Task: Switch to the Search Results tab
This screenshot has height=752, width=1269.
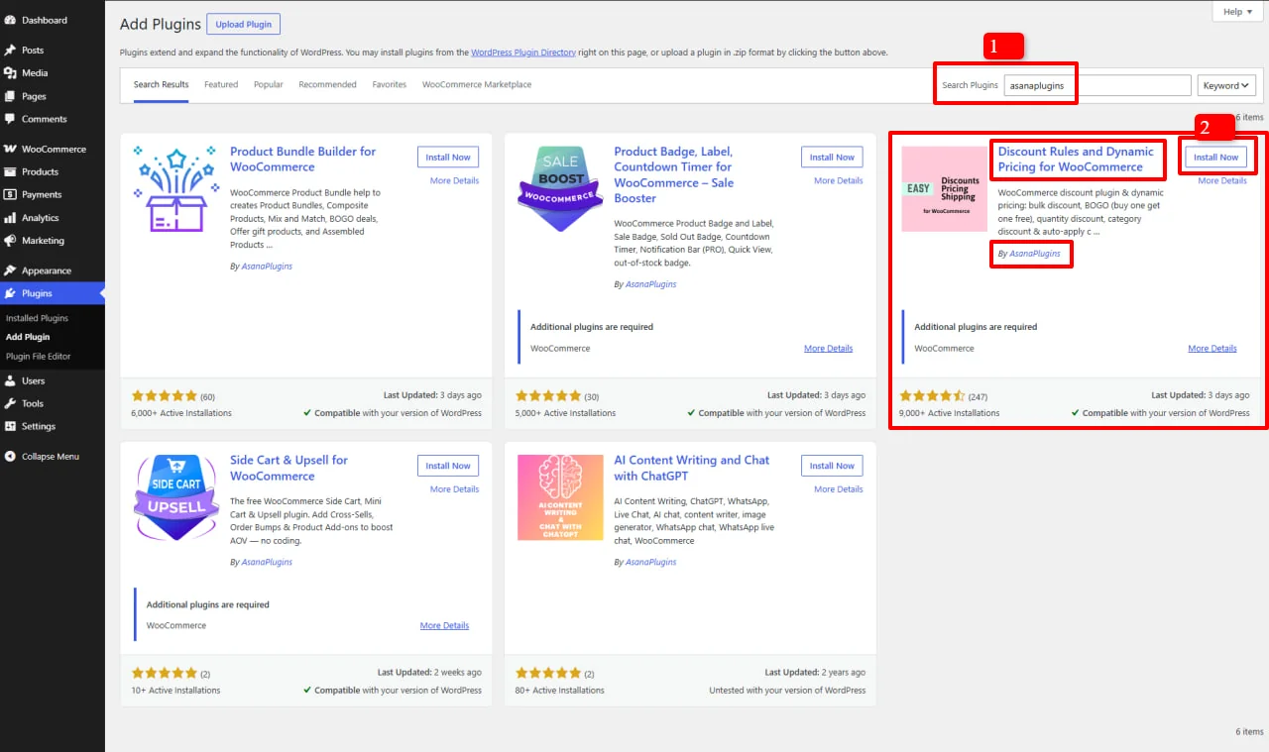Action: click(x=162, y=85)
